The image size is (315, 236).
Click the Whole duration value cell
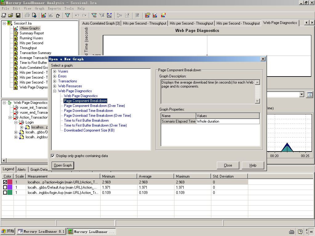coord(228,121)
